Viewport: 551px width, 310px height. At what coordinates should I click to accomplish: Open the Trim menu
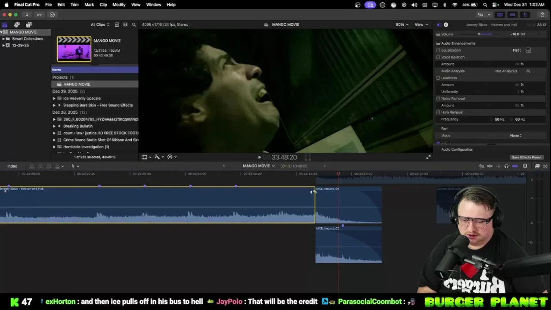click(74, 5)
